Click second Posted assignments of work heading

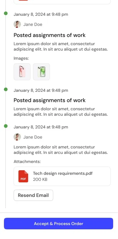pos(50,100)
